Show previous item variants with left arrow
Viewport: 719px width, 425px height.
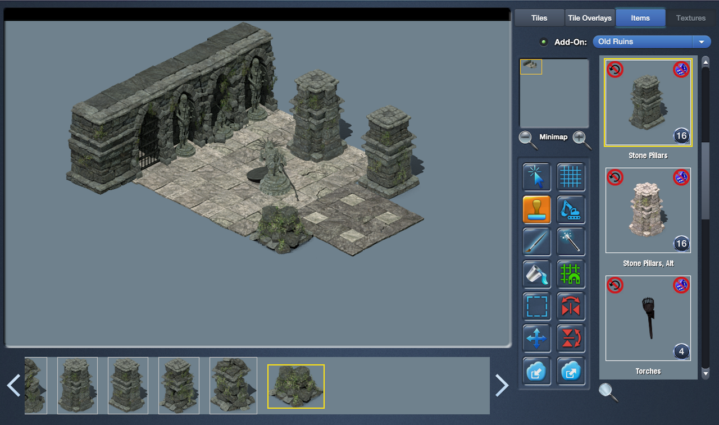13,385
